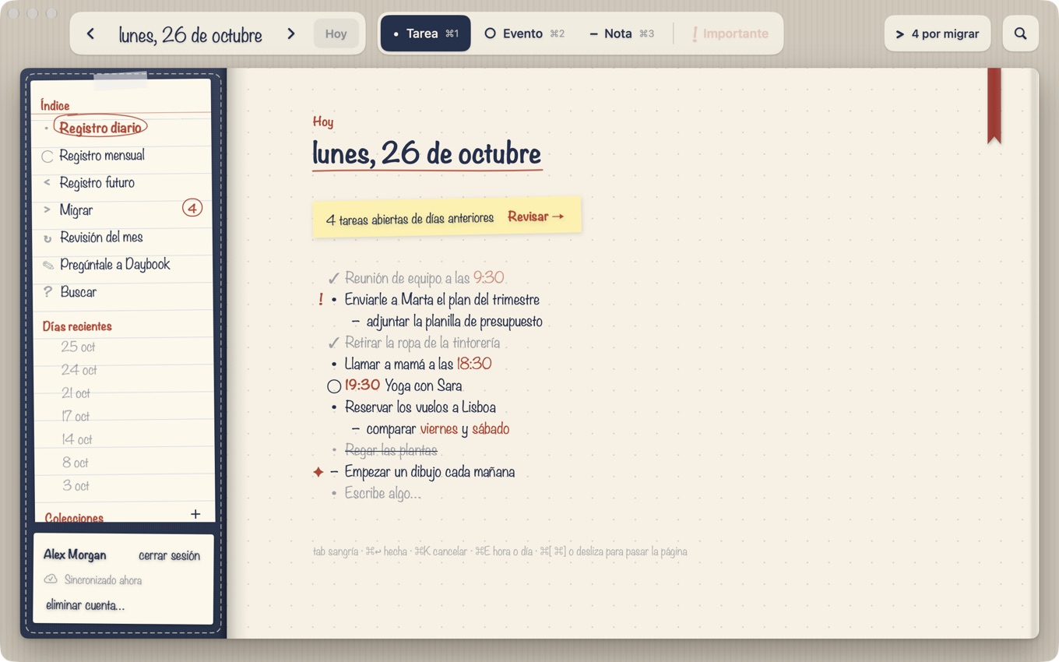Toggle the Importante marker
Viewport: 1059px width, 662px height.
click(x=730, y=33)
